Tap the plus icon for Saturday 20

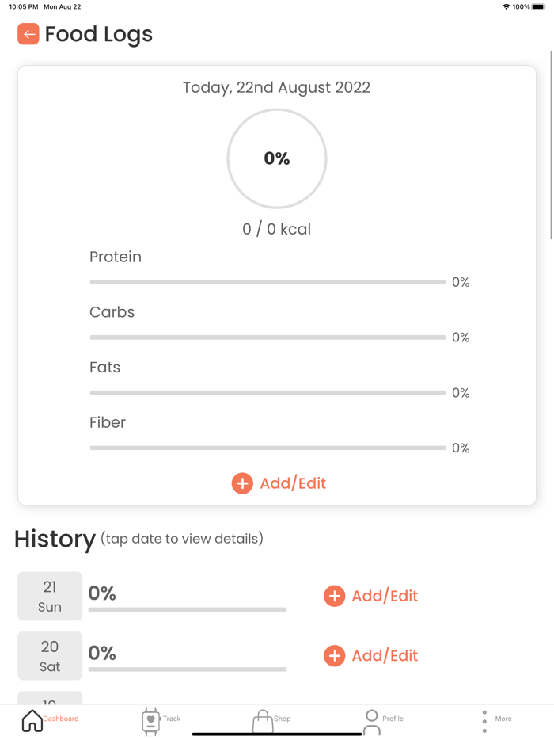pos(334,656)
